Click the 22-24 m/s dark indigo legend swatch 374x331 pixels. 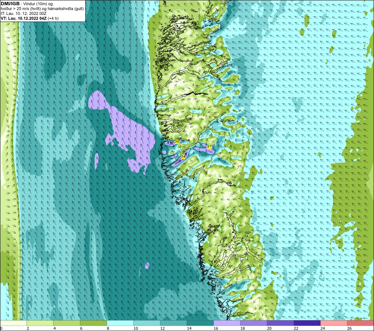point(307,323)
